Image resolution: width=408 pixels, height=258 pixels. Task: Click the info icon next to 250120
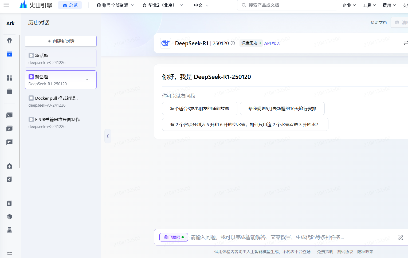coord(233,43)
